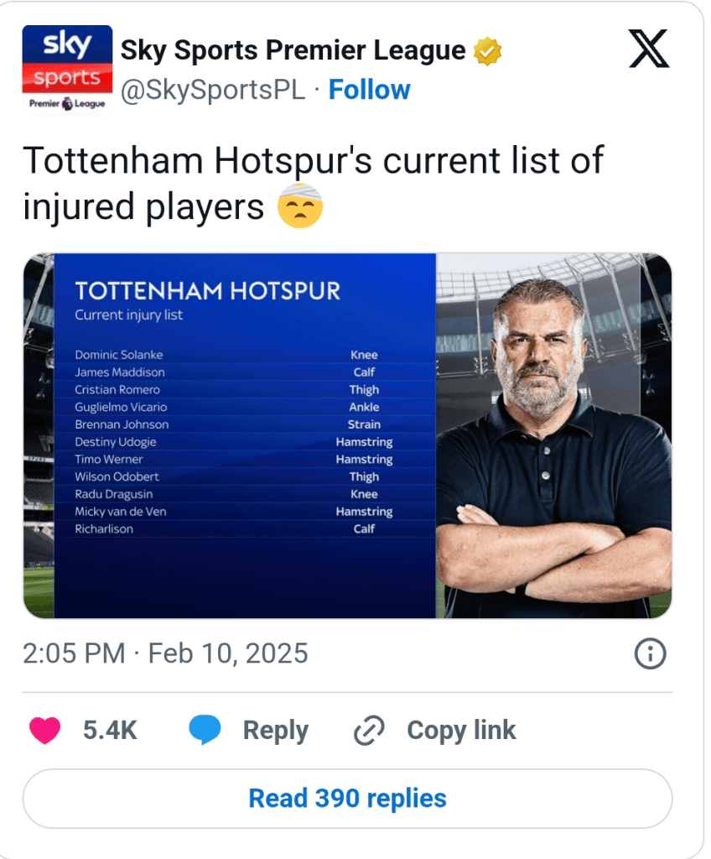Click the 5.4K likes count
The height and width of the screenshot is (859, 711).
pyautogui.click(x=110, y=730)
